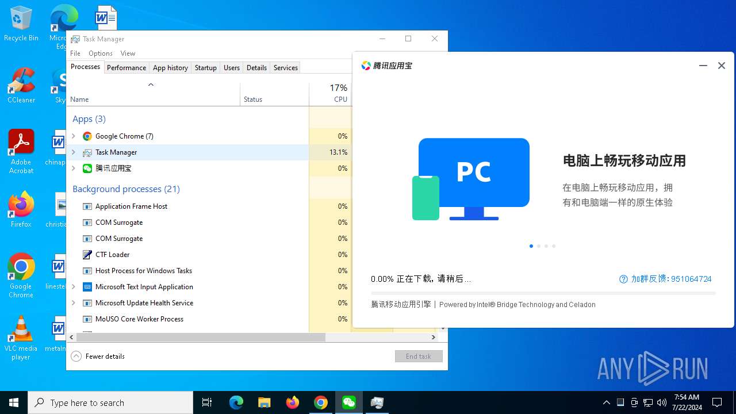Sort processes by Status column header

tap(275, 95)
